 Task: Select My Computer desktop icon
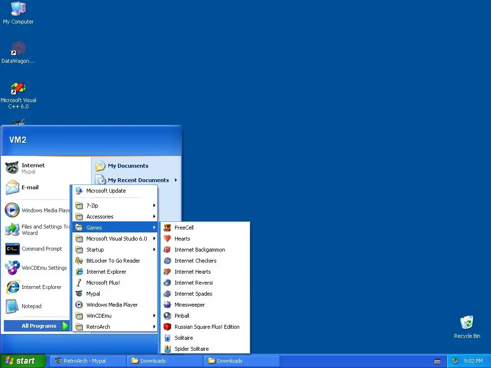coord(18,13)
